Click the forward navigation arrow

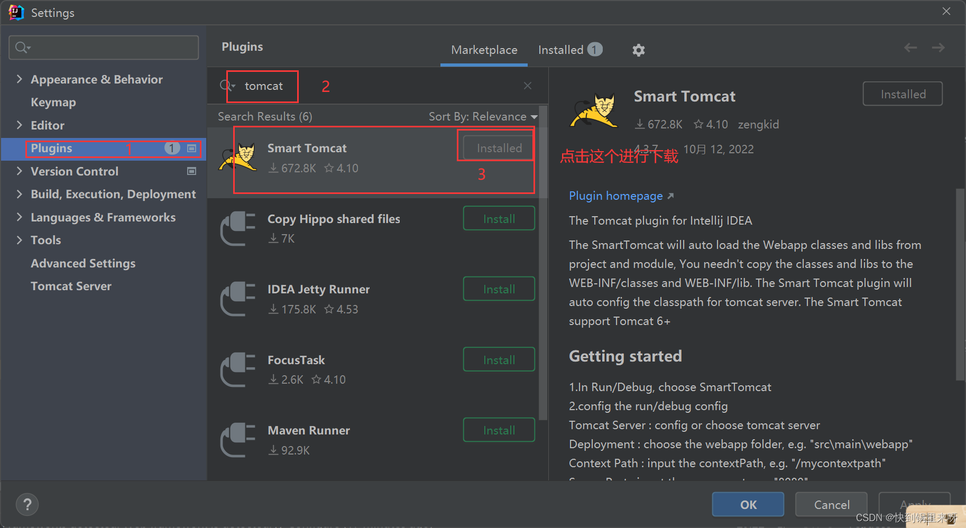point(939,48)
